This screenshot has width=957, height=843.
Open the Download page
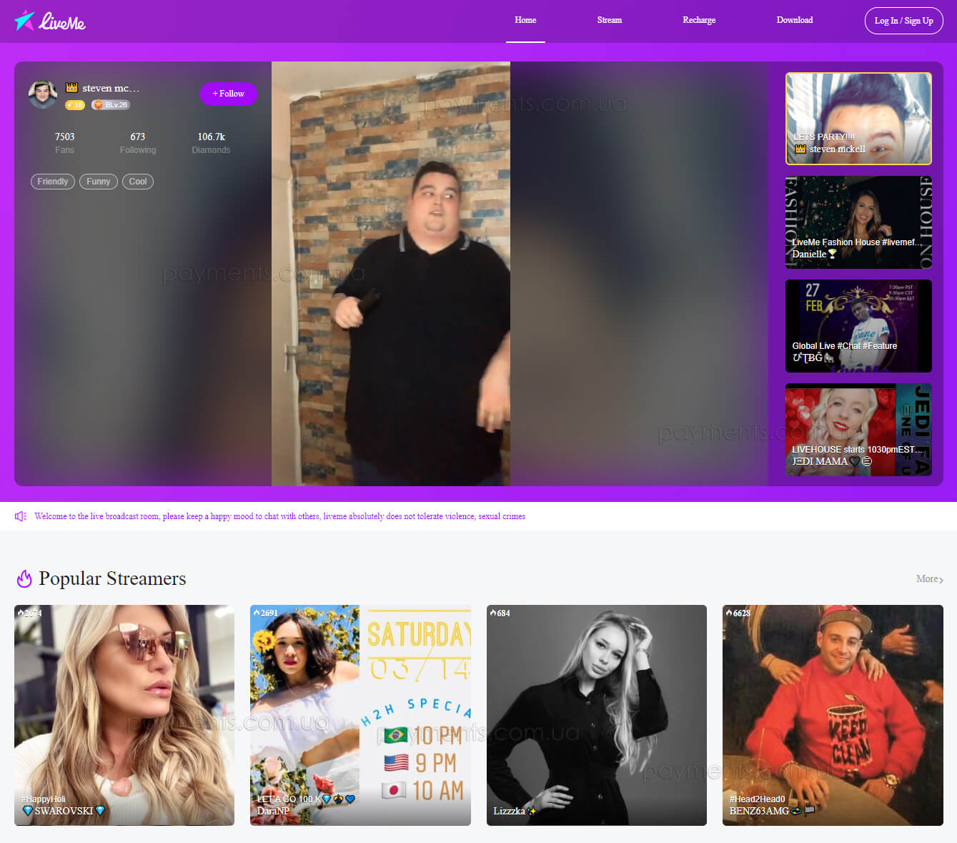[x=795, y=20]
